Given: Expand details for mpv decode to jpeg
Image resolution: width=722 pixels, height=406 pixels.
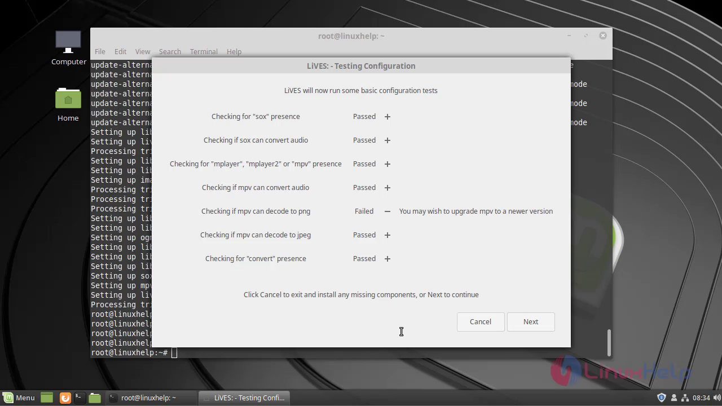Looking at the screenshot, I should pyautogui.click(x=388, y=235).
